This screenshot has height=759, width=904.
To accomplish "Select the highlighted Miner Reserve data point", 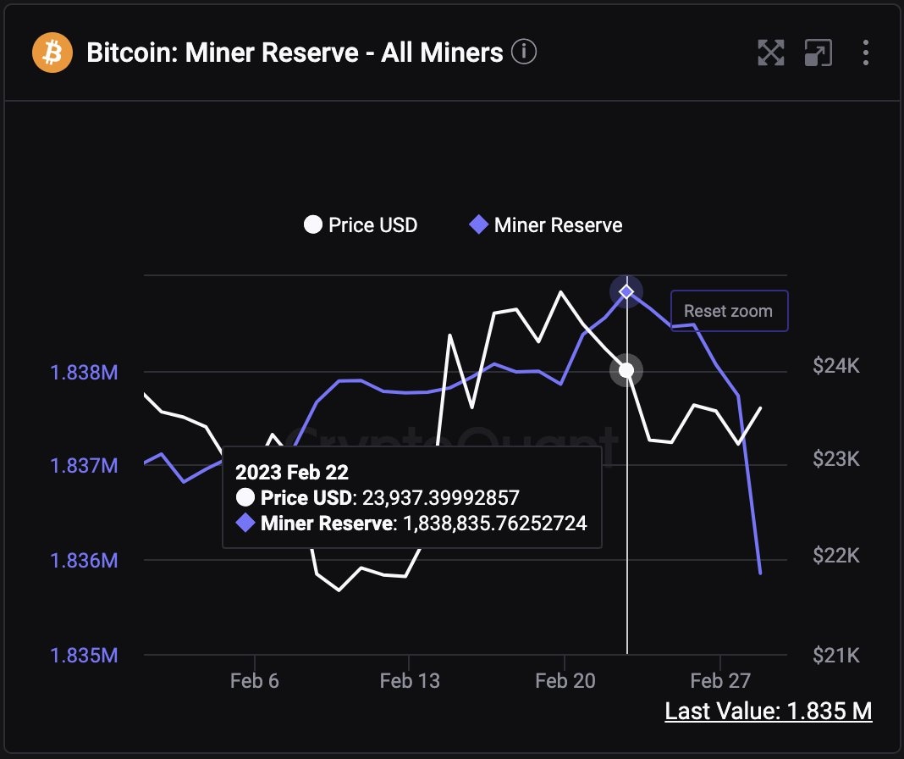I will 626,291.
